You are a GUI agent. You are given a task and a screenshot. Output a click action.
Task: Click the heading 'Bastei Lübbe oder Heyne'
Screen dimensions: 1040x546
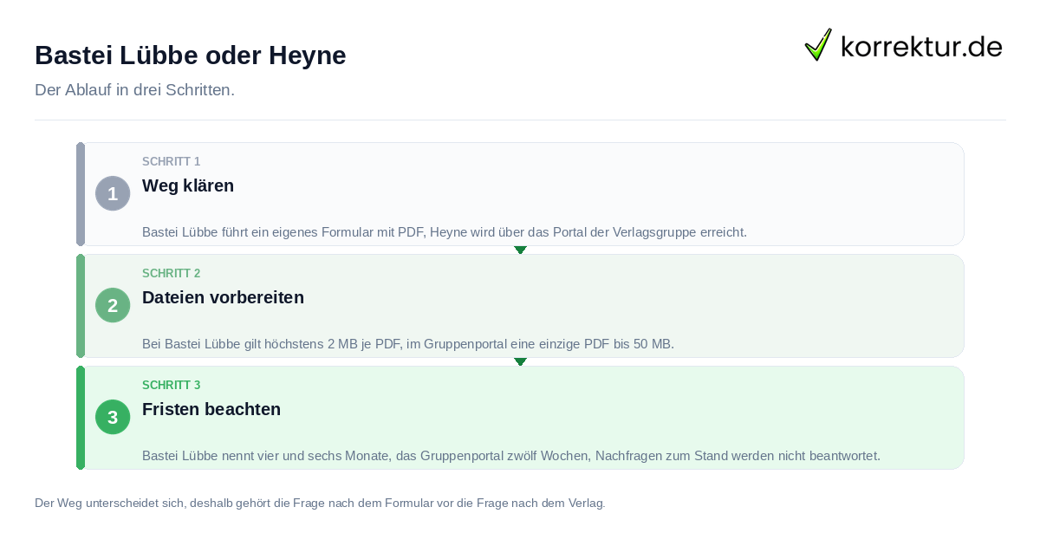point(191,55)
